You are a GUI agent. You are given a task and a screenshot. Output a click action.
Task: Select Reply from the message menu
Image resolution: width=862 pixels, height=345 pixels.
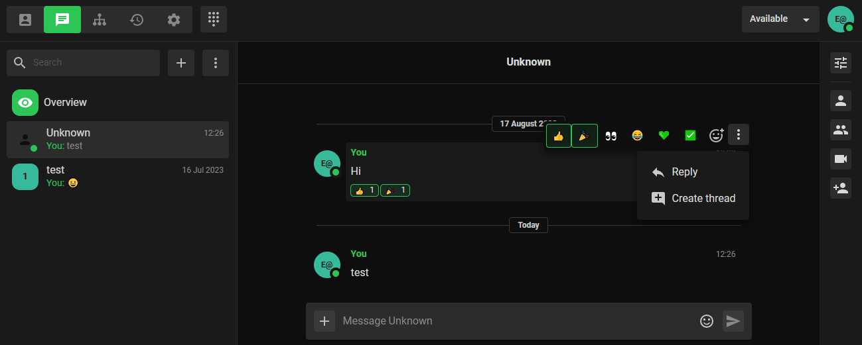pyautogui.click(x=684, y=172)
